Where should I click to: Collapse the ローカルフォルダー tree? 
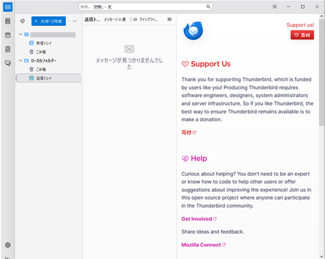[20, 61]
